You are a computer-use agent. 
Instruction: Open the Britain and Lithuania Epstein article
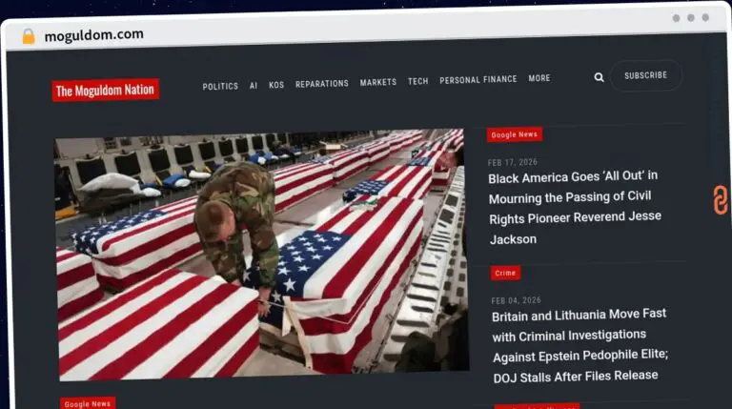579,344
